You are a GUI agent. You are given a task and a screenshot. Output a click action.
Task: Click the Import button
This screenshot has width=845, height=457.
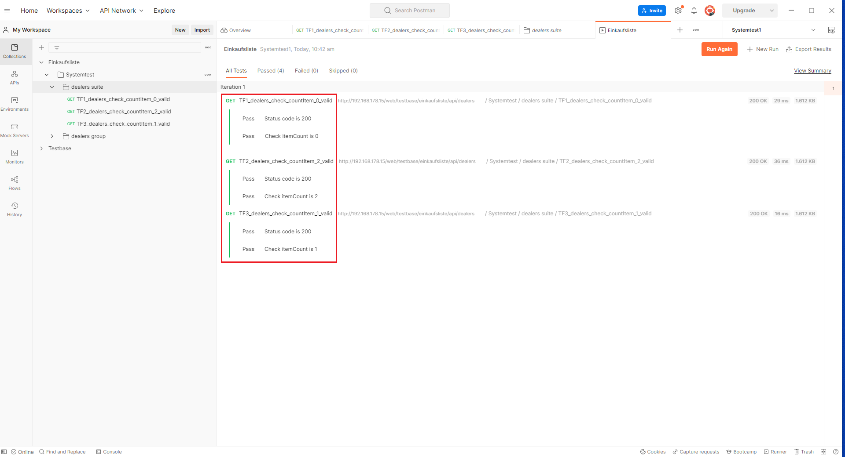[202, 30]
